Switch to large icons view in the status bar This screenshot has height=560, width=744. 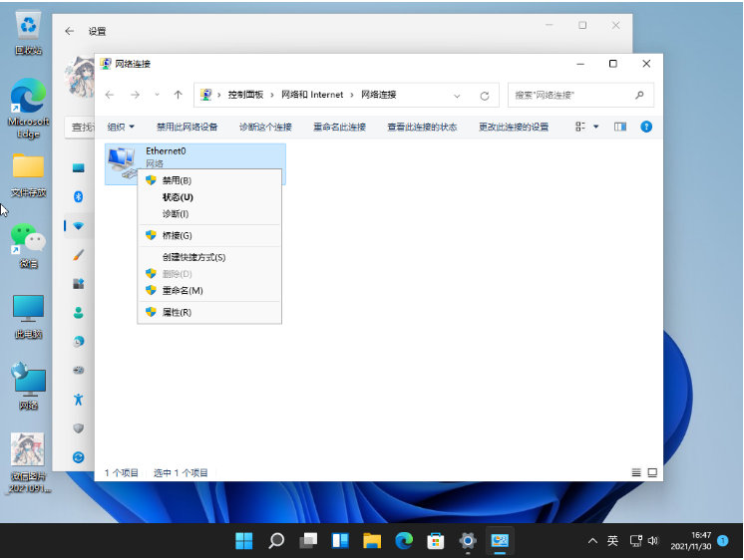click(652, 472)
